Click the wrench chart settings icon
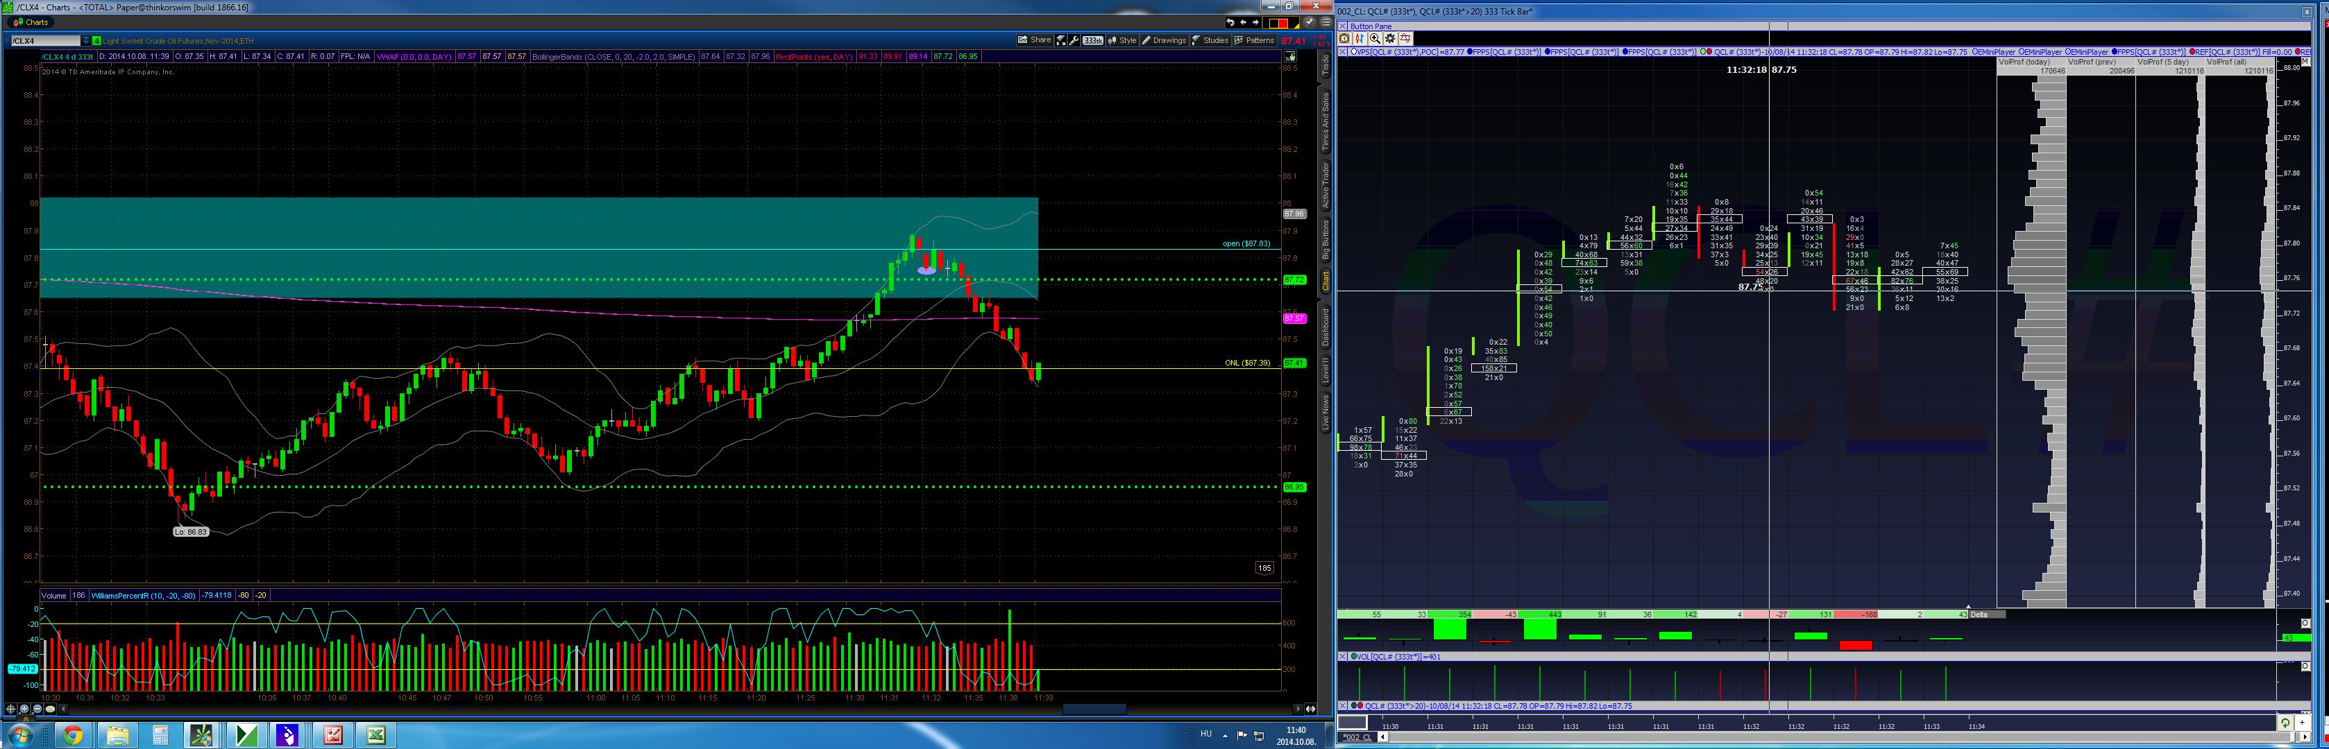2329x749 pixels. click(1074, 41)
